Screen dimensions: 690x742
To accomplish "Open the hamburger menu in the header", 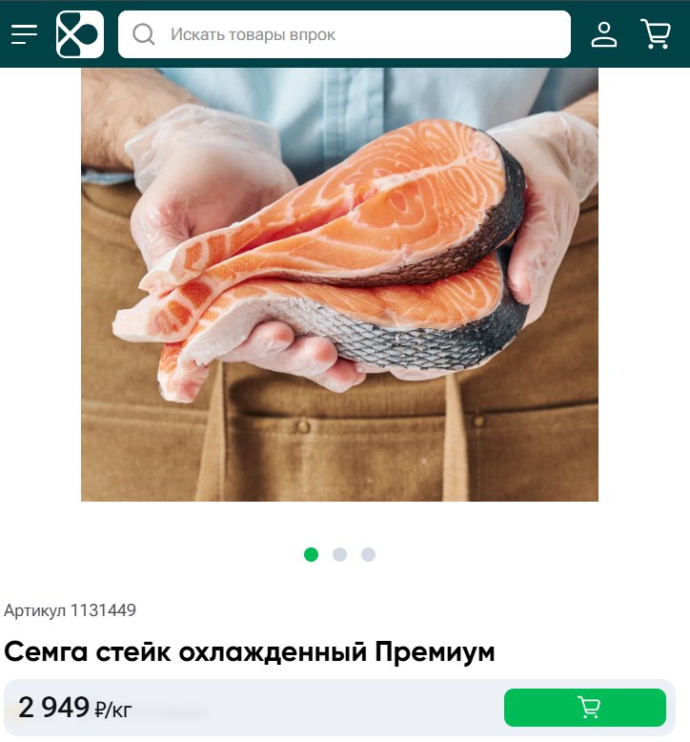I will click(x=24, y=34).
